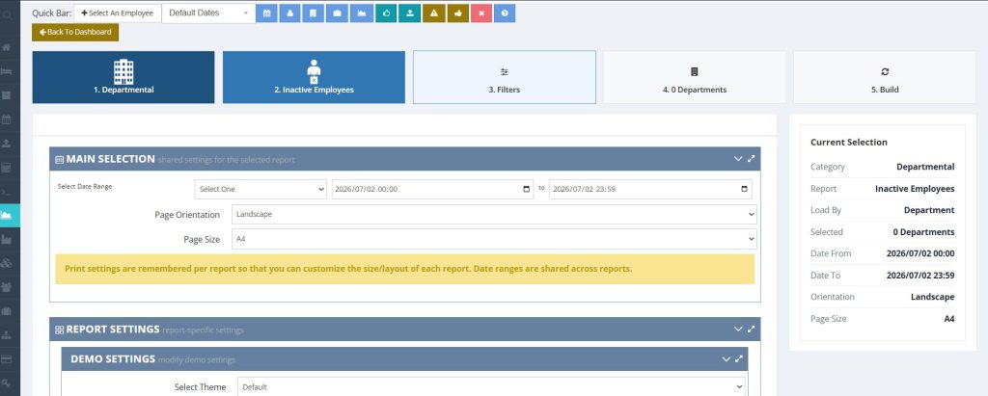Image resolution: width=988 pixels, height=396 pixels.
Task: Click Back To Dashboard button
Action: (x=75, y=32)
